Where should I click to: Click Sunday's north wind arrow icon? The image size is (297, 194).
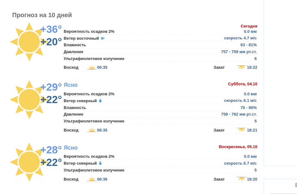100,163
